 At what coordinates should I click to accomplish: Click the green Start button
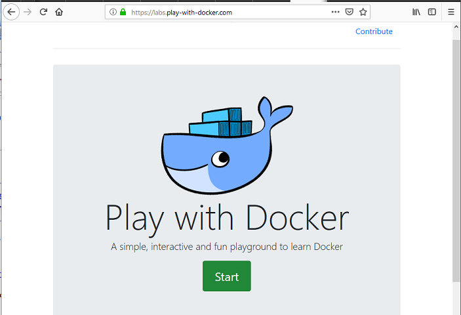[227, 276]
